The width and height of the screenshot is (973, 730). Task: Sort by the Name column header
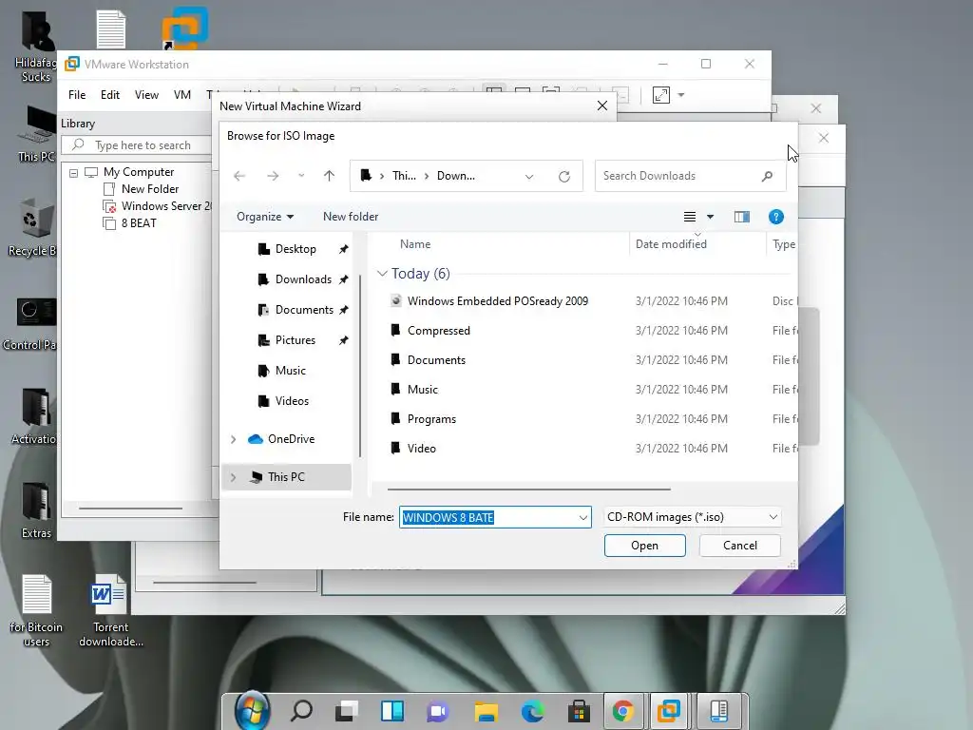pos(415,244)
